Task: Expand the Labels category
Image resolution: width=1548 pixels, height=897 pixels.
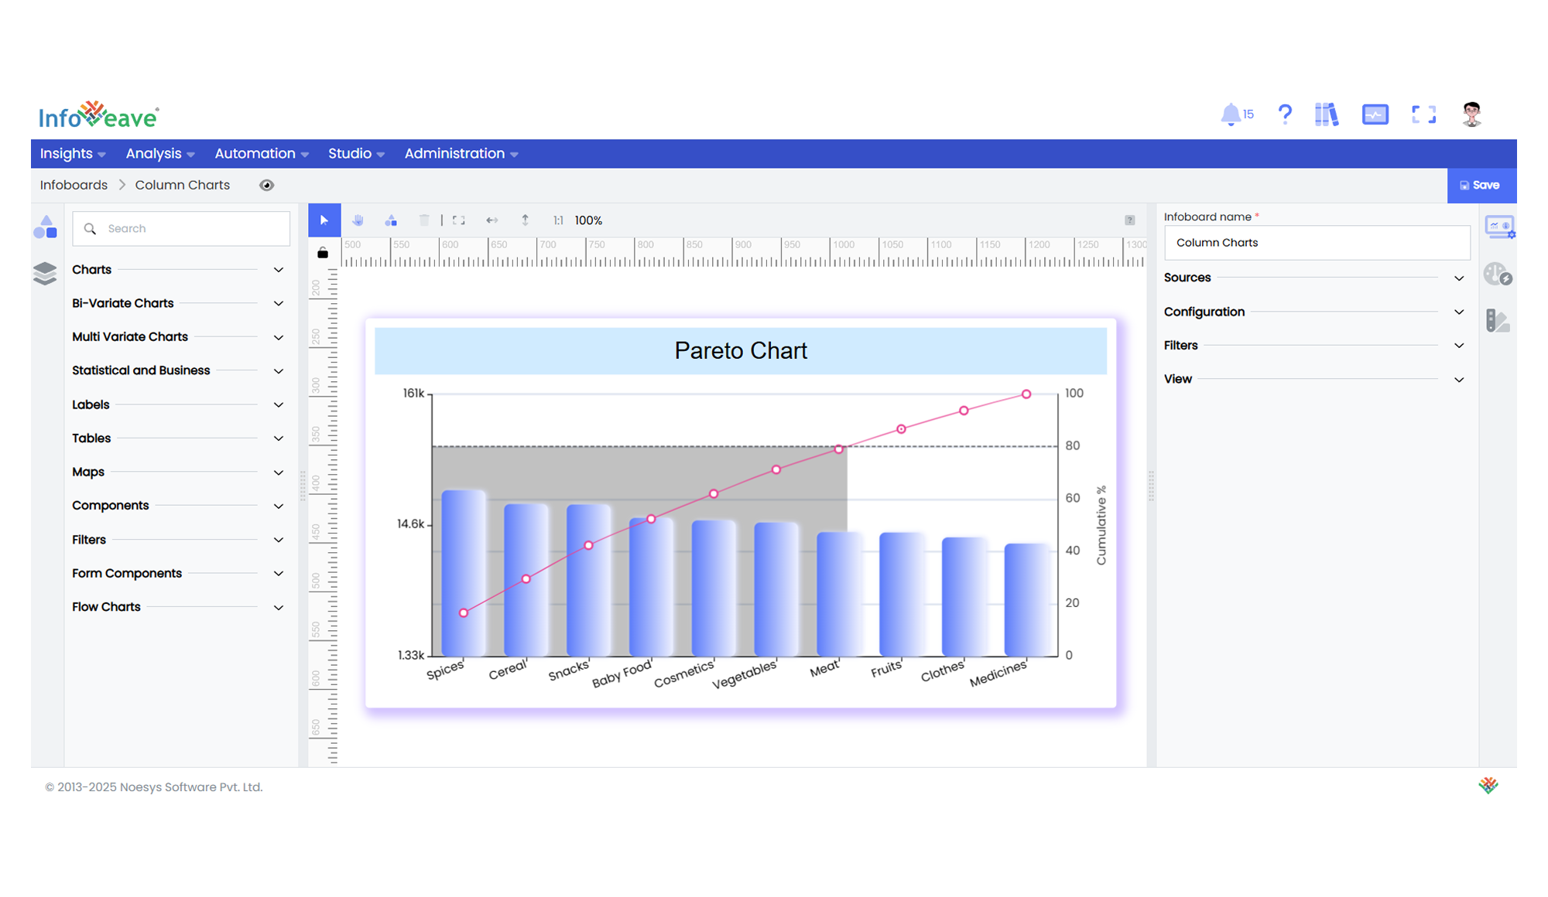Action: pyautogui.click(x=178, y=404)
